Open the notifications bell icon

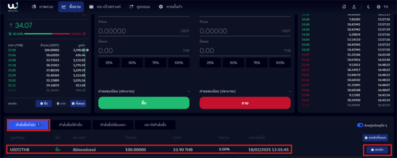(x=344, y=7)
